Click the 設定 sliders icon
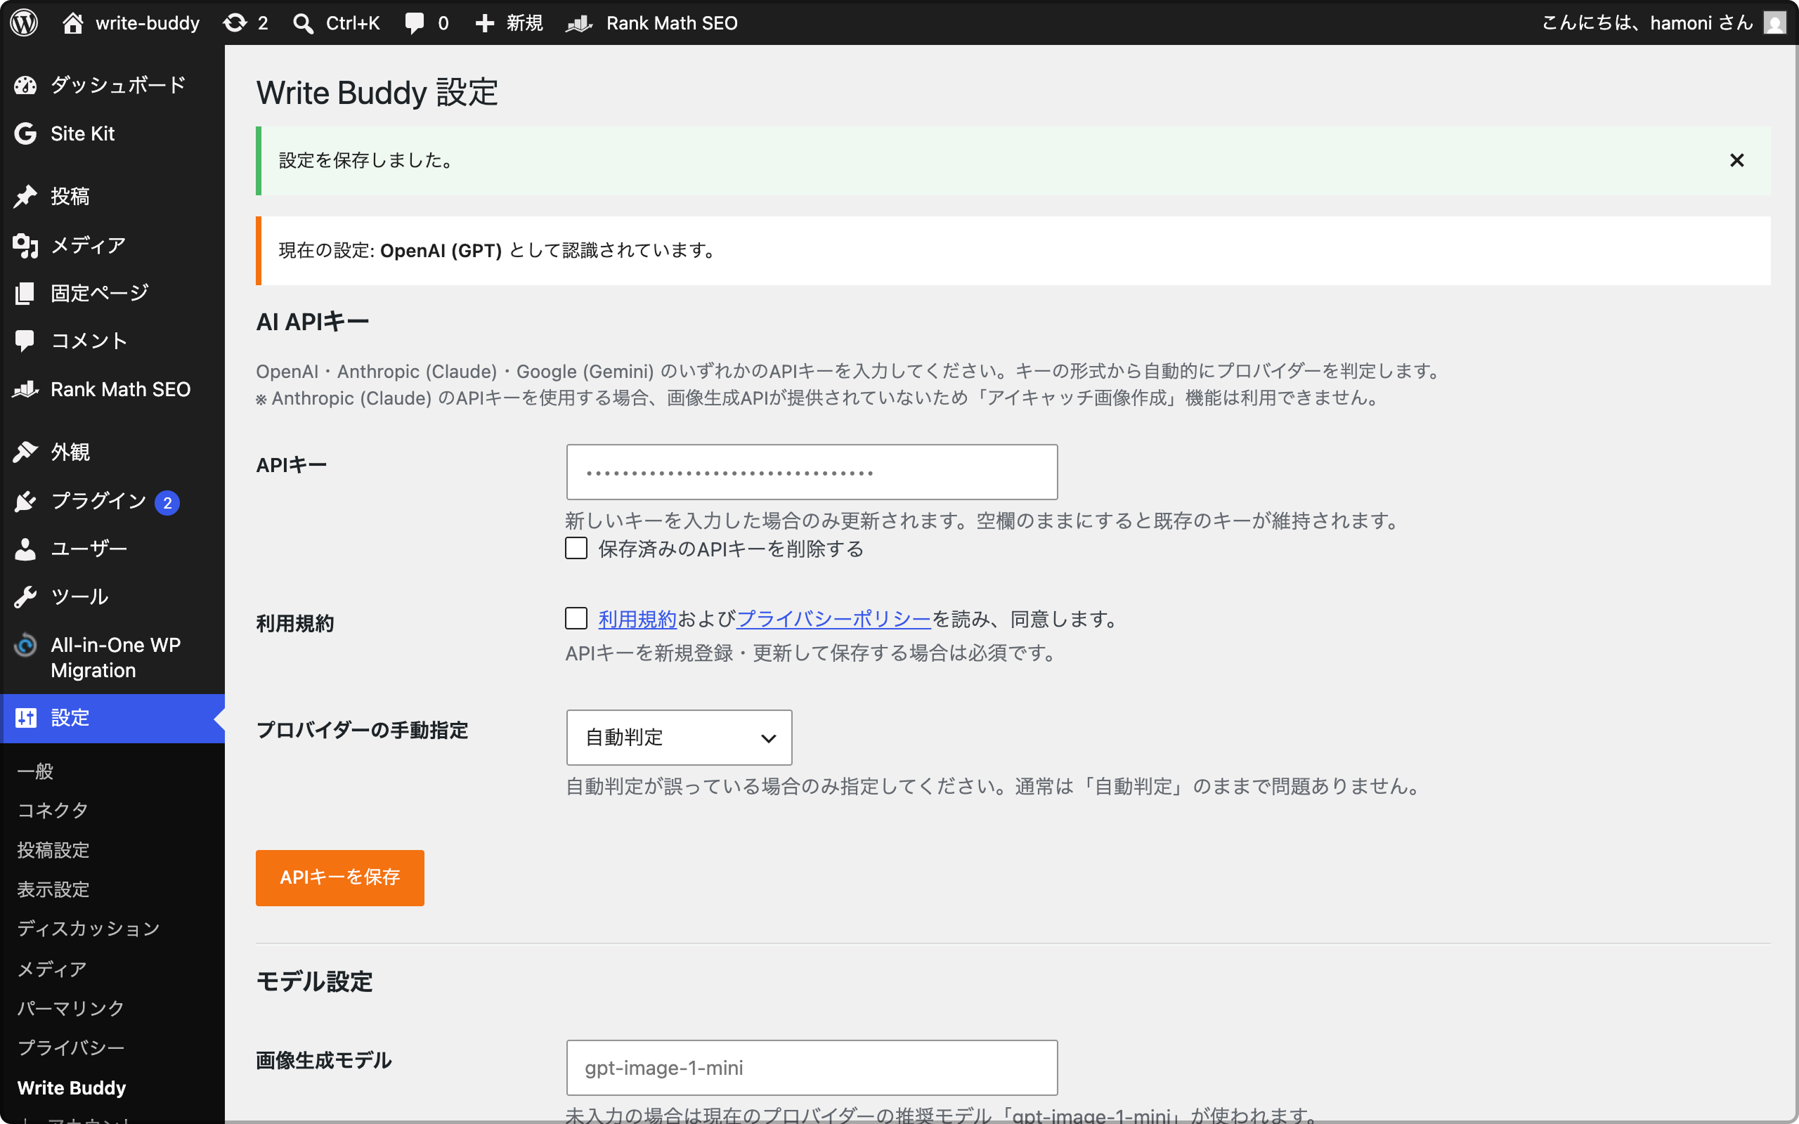 25,717
